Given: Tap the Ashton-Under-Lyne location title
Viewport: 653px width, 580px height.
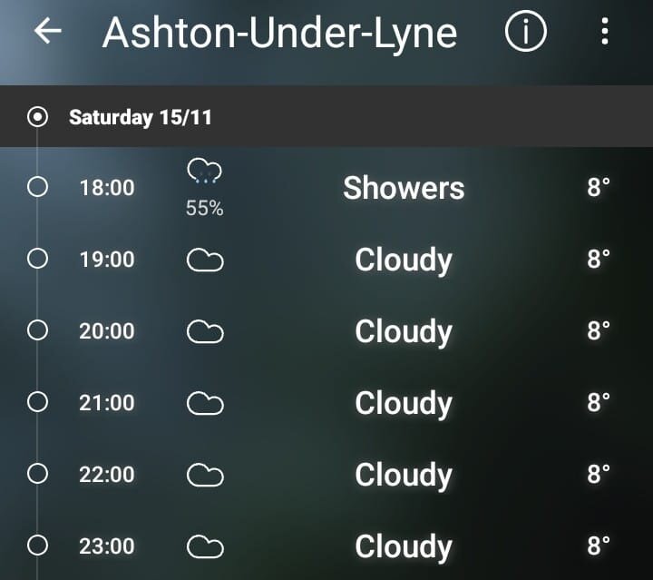Looking at the screenshot, I should (x=279, y=33).
